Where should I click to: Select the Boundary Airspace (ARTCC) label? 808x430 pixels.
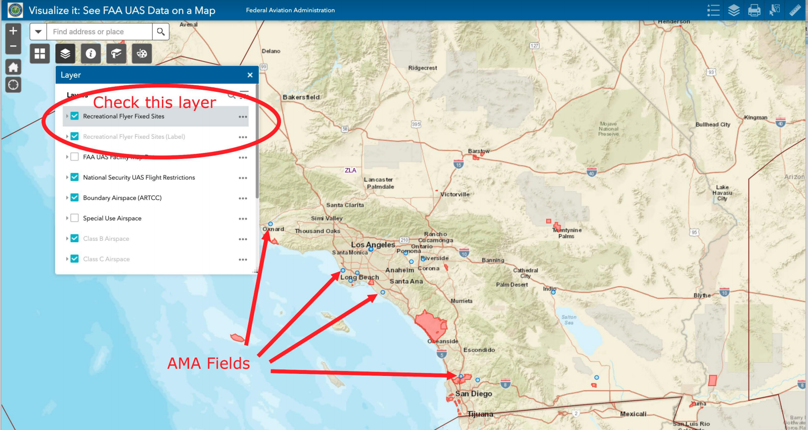[122, 198]
